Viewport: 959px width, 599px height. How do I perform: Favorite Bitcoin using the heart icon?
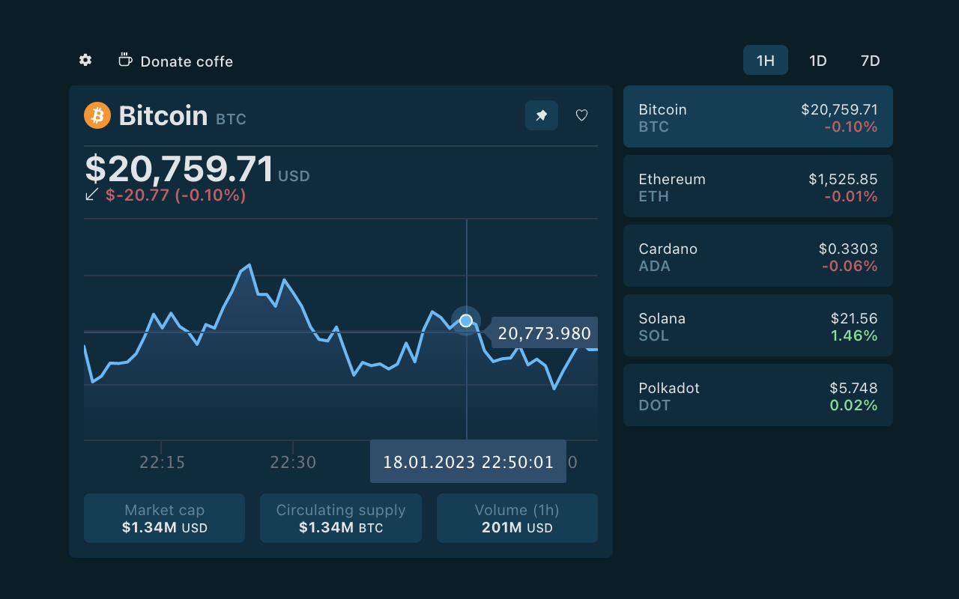tap(581, 115)
